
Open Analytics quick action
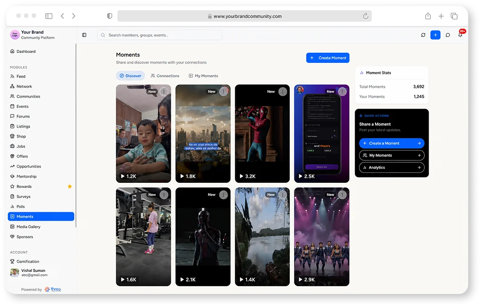[x=392, y=167]
